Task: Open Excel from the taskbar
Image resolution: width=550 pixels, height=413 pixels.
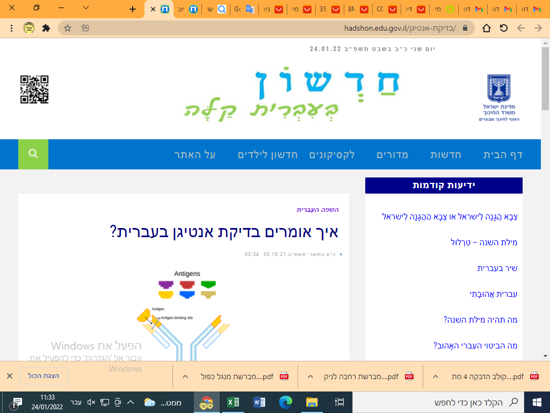Action: click(x=233, y=402)
